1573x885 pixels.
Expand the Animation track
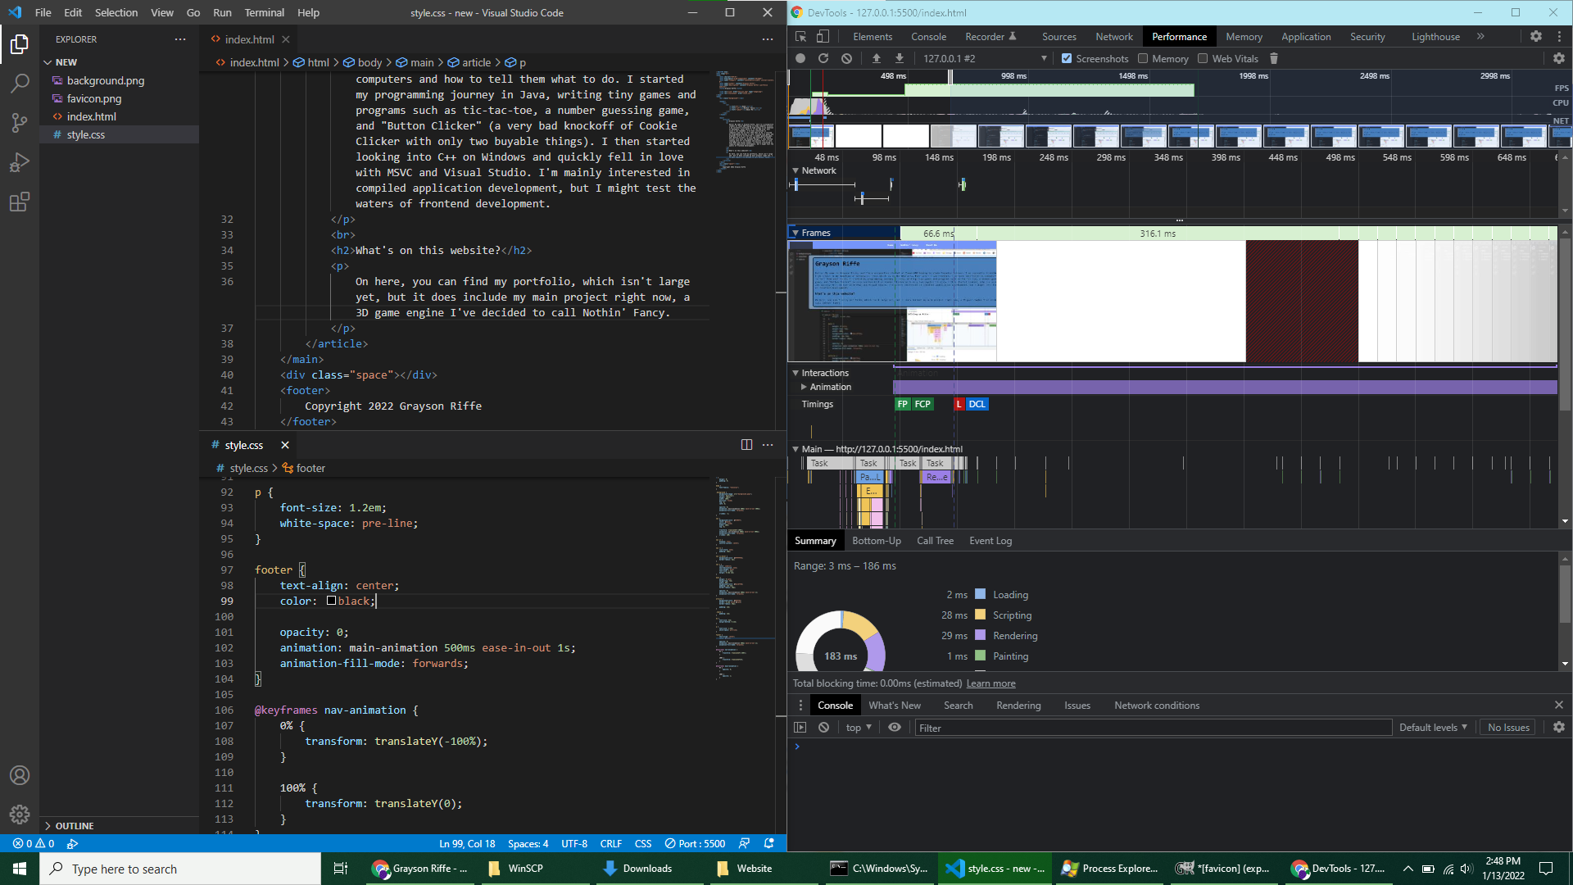(804, 387)
